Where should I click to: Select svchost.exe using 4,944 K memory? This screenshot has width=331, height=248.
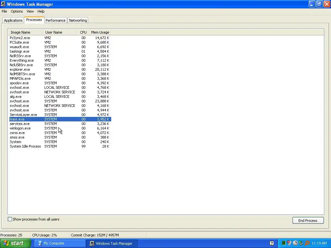point(60,110)
